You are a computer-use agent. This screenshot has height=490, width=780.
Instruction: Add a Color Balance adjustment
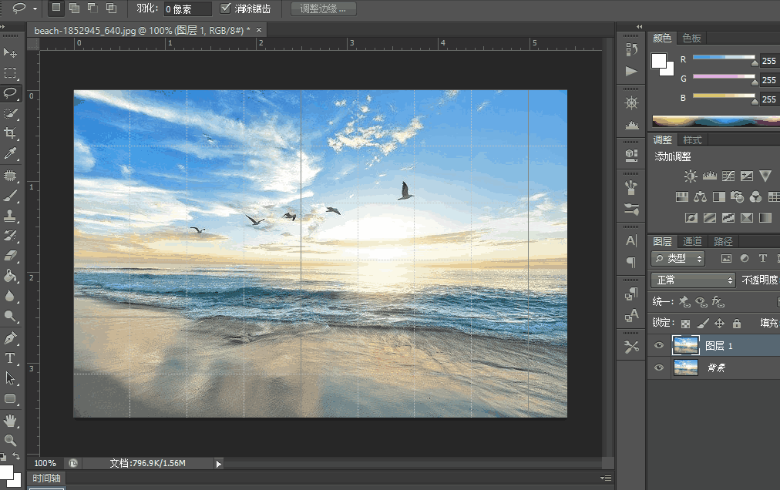coord(700,197)
